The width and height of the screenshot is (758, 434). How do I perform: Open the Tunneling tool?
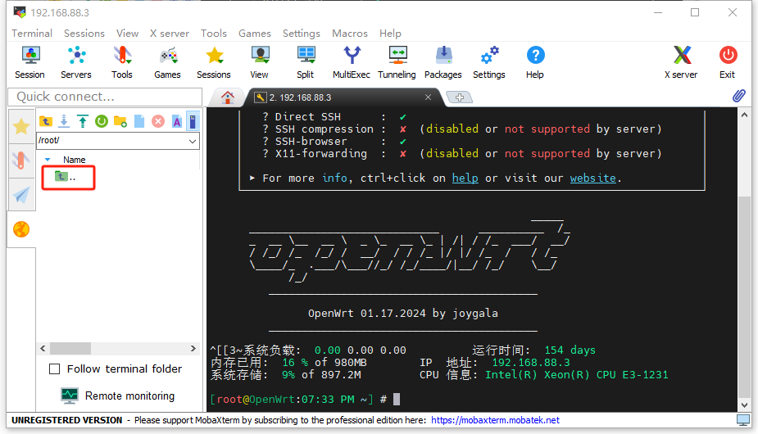[x=397, y=62]
